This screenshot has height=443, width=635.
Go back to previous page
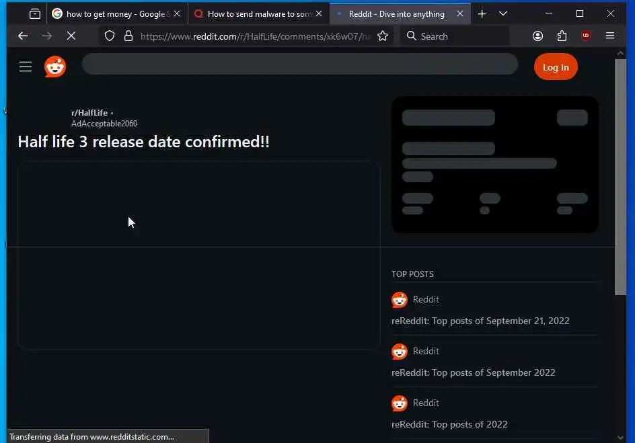click(23, 36)
